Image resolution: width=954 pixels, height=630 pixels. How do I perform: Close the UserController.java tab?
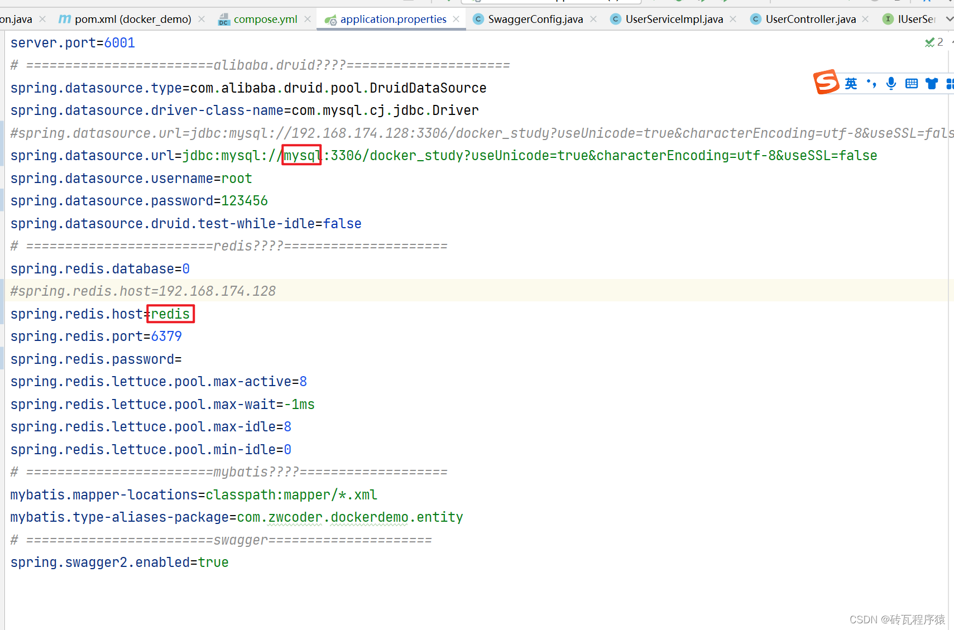[x=865, y=19]
